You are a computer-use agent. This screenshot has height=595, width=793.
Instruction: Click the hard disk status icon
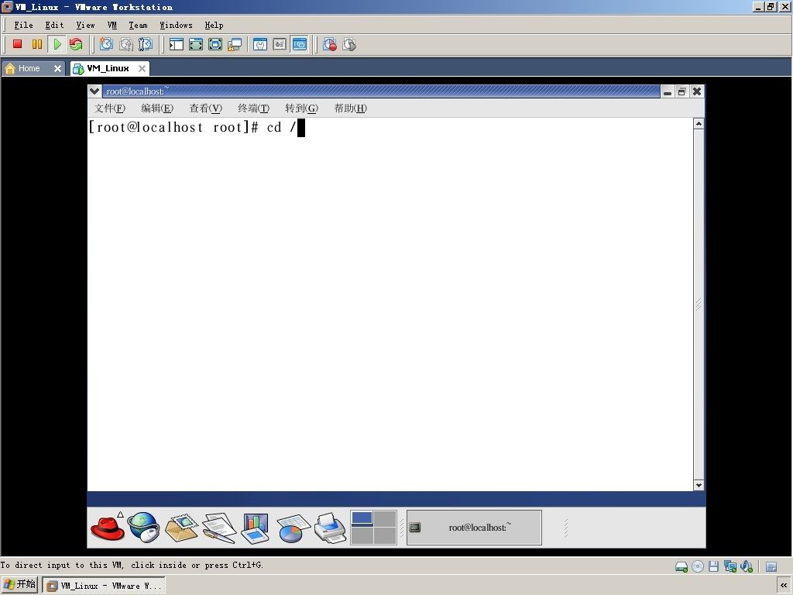click(681, 566)
